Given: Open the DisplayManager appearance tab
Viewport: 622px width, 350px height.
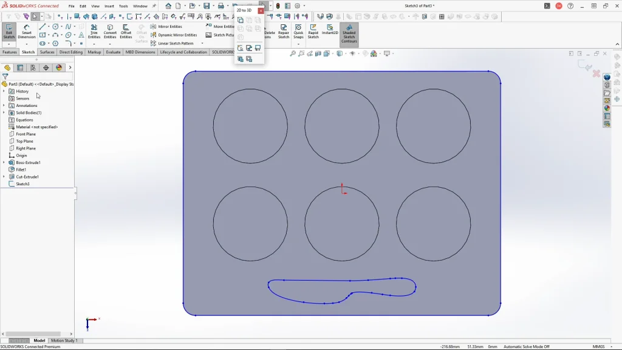Looking at the screenshot, I should 59,67.
